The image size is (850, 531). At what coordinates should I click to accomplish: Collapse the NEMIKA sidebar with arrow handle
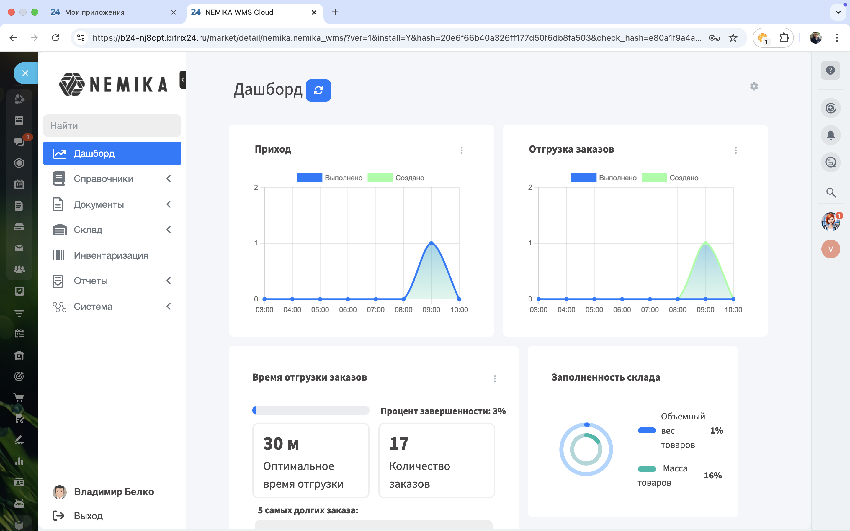tap(183, 80)
